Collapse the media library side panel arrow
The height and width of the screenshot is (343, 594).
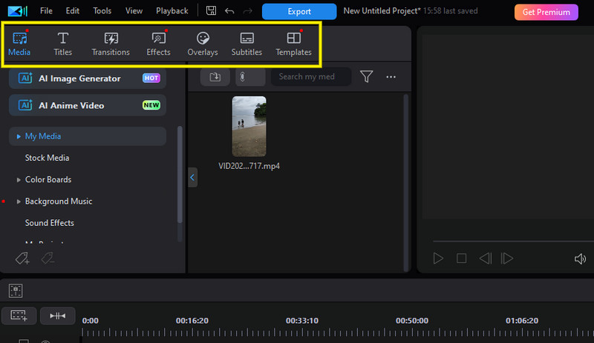pos(192,178)
